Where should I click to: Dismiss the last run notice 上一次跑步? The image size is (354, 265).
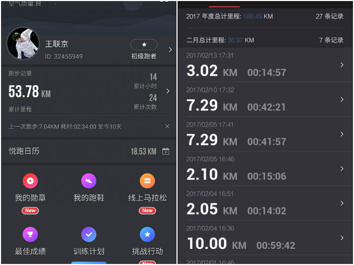pyautogui.click(x=167, y=126)
